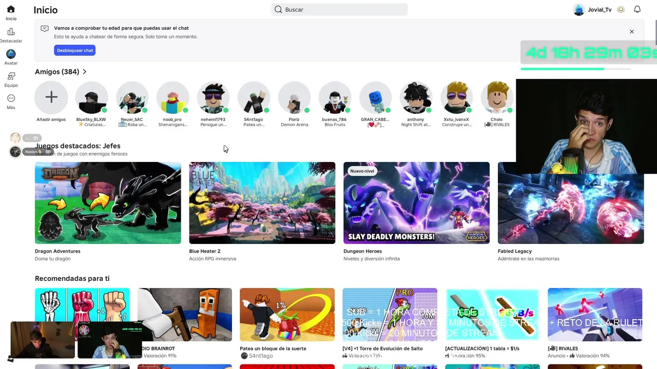The height and width of the screenshot is (369, 657).
Task: Open the Equipo icon in sidebar
Action: 11,76
